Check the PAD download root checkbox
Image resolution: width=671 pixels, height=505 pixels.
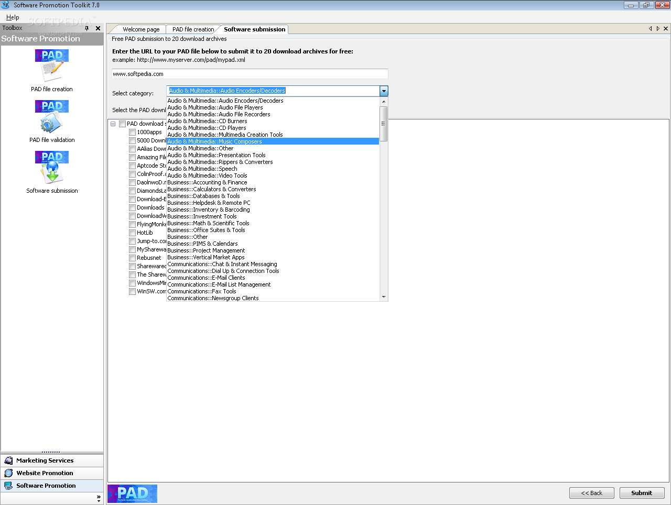(122, 124)
